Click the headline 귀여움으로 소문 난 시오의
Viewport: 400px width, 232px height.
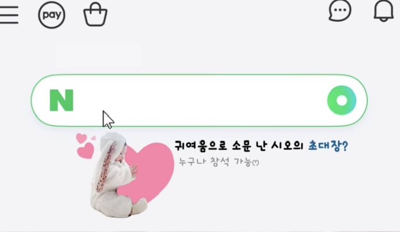(x=239, y=146)
